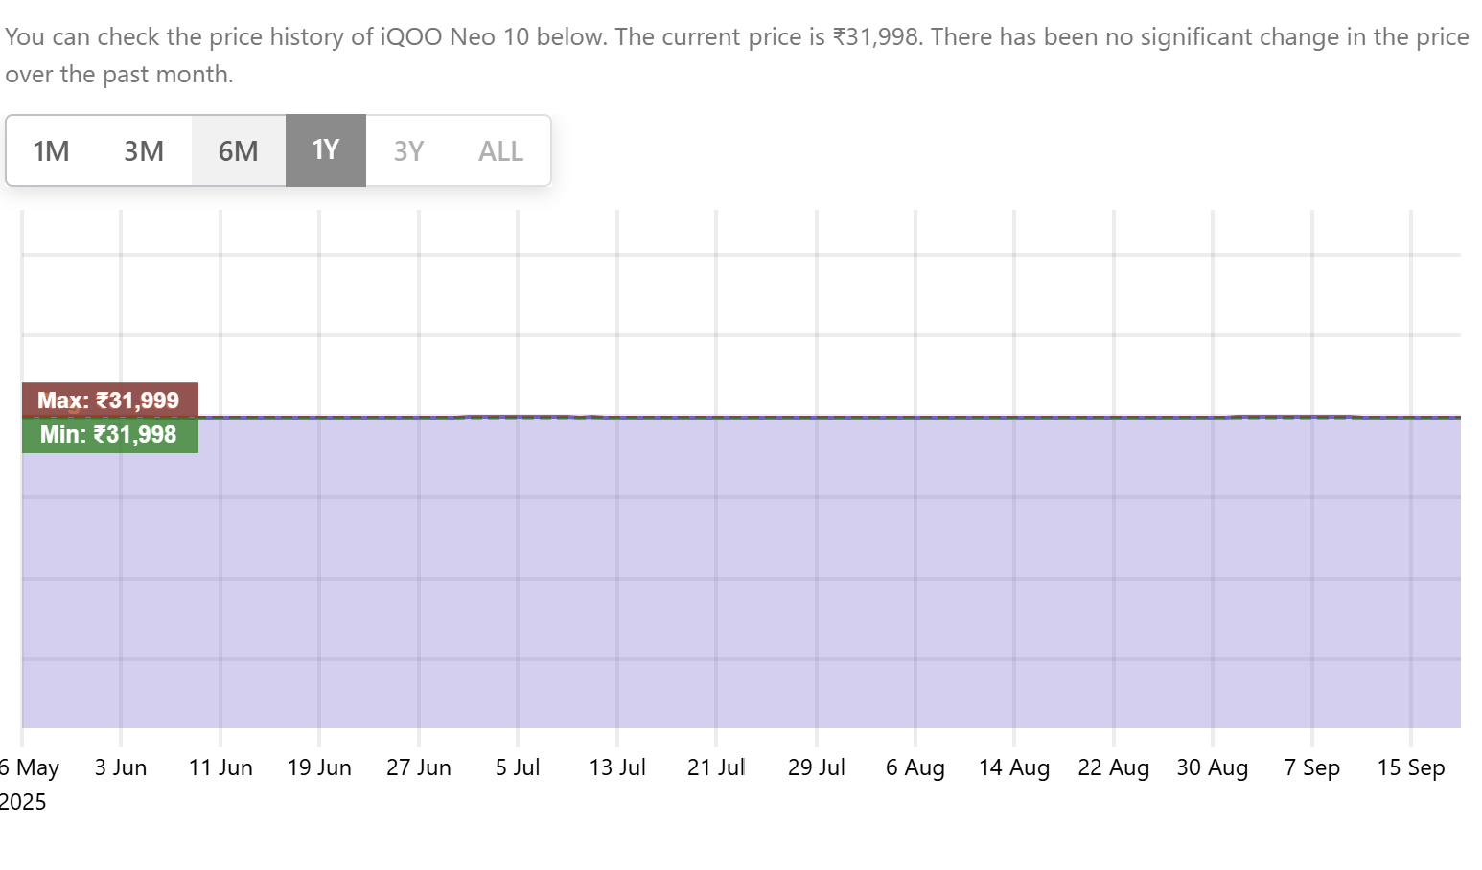
Task: Click the price line at 7 Sep
Action: coord(1312,417)
